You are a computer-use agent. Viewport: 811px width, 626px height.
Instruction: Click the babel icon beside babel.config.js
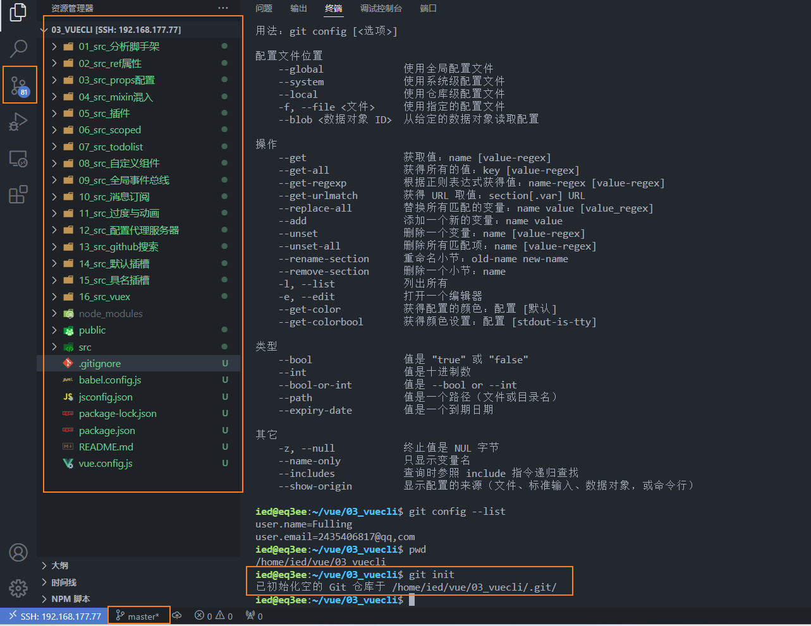coord(68,380)
